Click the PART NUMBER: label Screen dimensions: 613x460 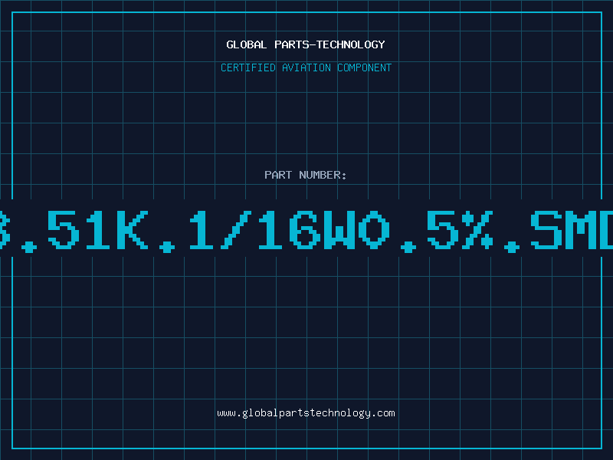point(306,175)
